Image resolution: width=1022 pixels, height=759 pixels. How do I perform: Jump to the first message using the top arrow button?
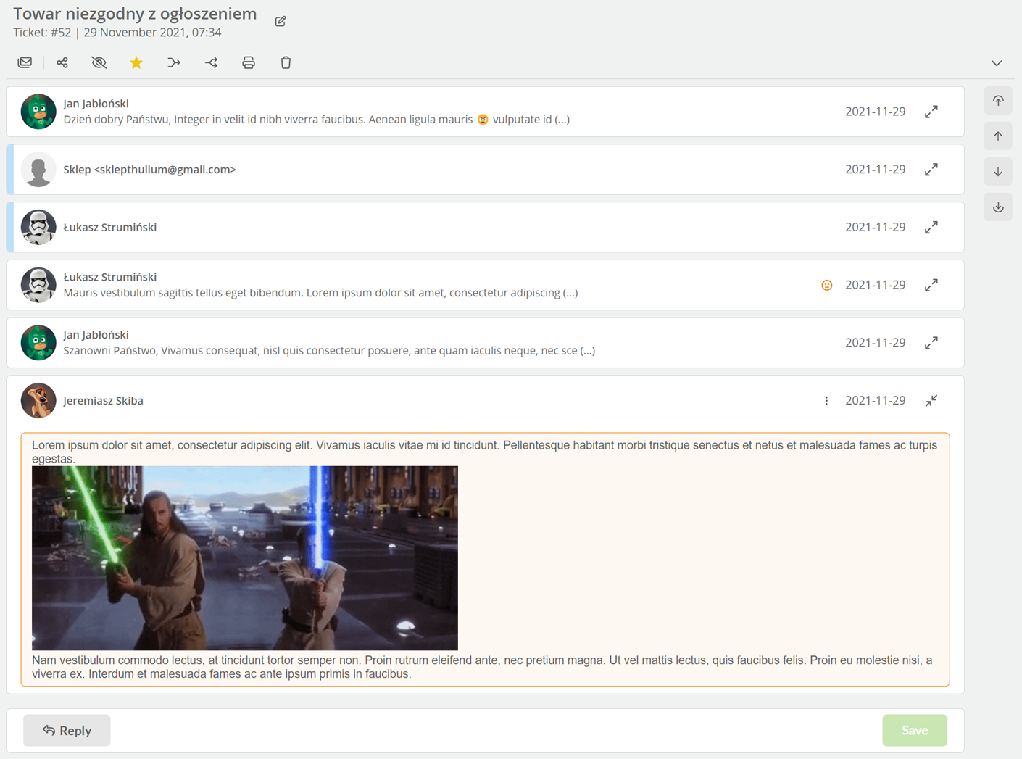[998, 101]
